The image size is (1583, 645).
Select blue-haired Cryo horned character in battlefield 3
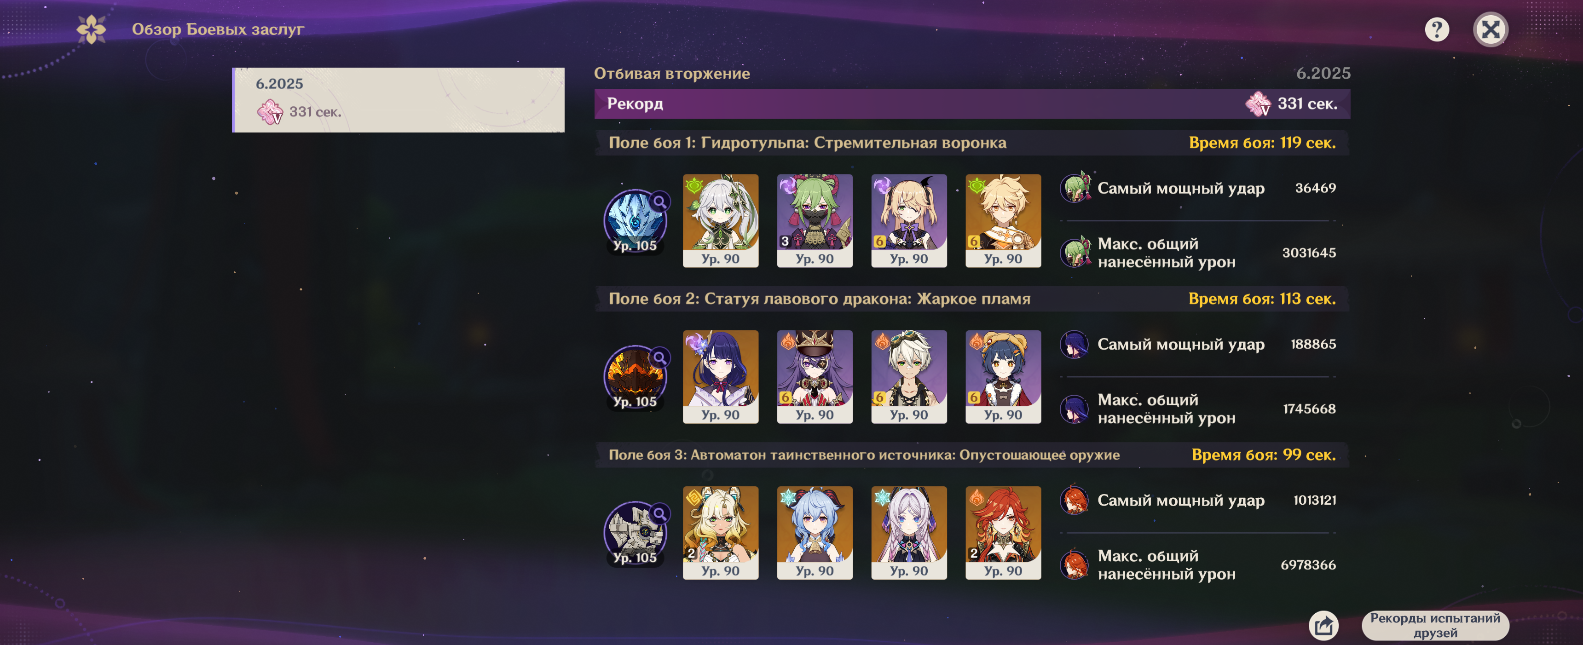coord(814,533)
